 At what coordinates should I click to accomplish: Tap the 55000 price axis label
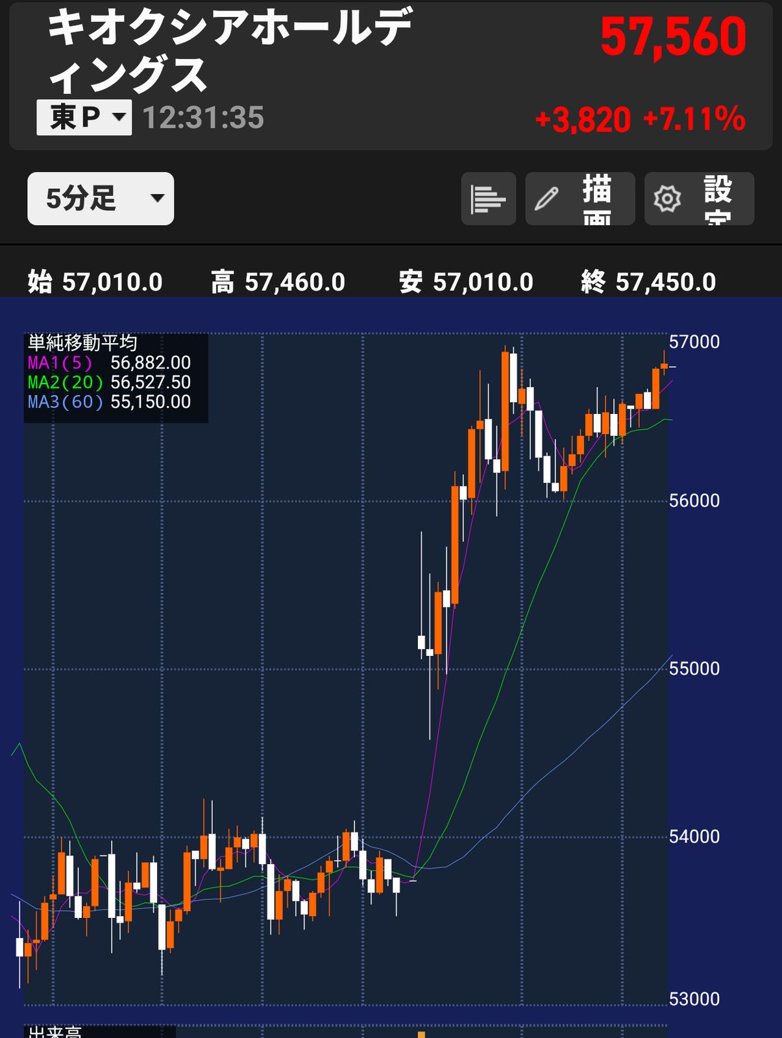tap(694, 669)
